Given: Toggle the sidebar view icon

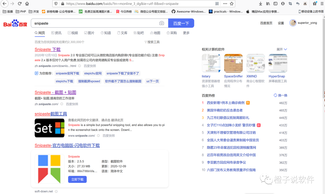Looking at the screenshot, I should coord(275,4).
